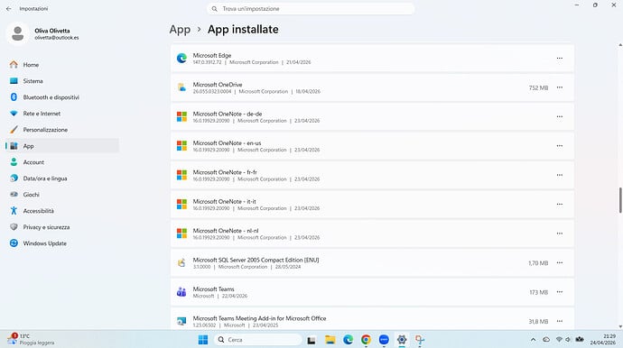Open Google Chrome from the taskbar
The image size is (623, 348).
click(x=366, y=340)
